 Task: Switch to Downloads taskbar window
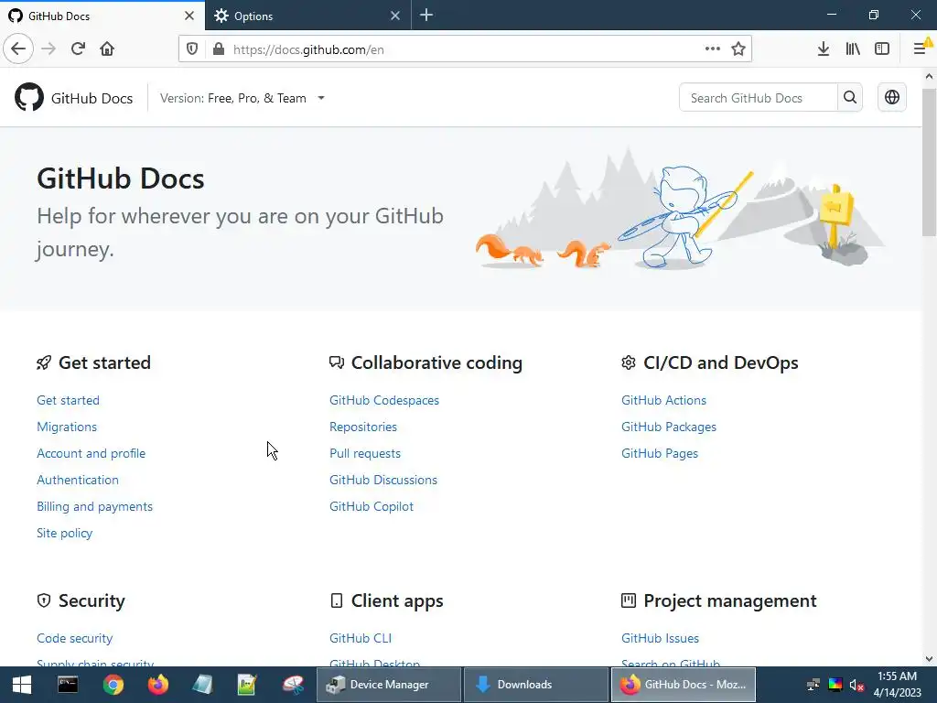click(x=536, y=685)
